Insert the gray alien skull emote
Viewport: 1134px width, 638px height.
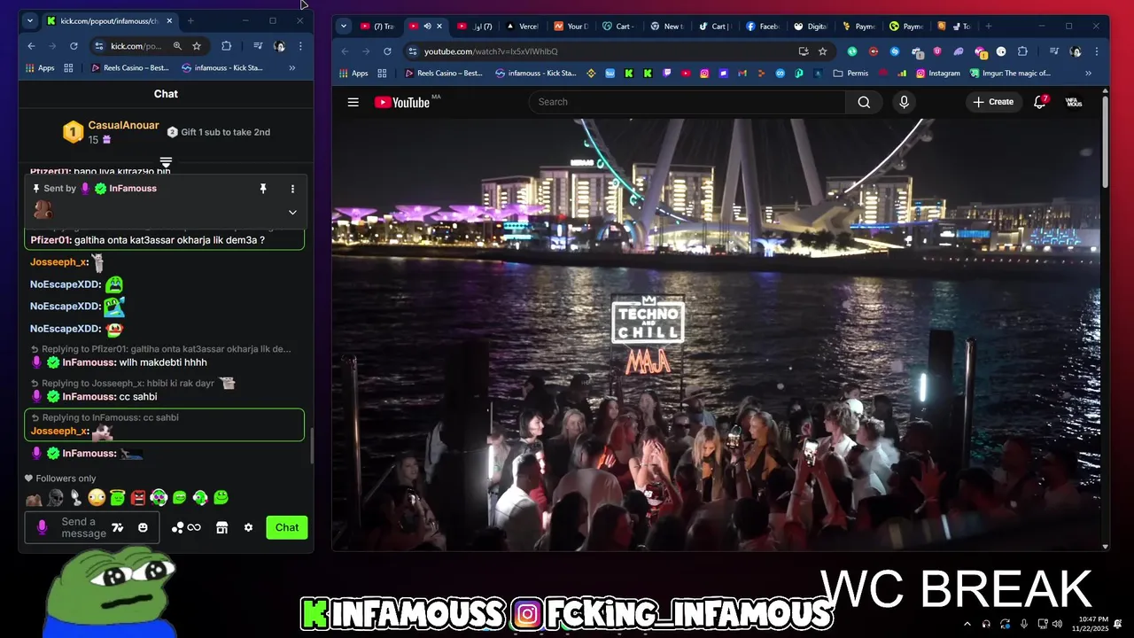(x=55, y=498)
